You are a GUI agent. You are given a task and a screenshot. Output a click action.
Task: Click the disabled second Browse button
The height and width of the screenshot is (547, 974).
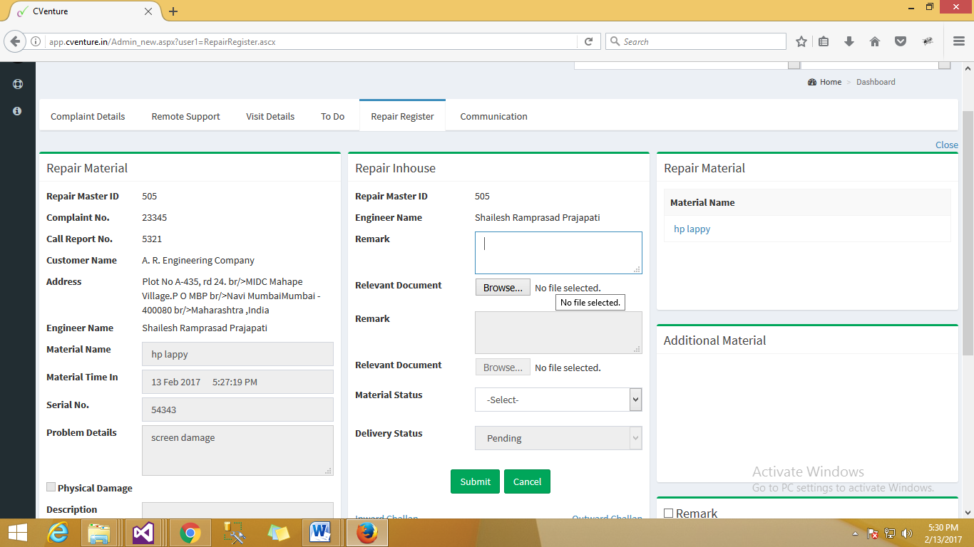point(503,368)
